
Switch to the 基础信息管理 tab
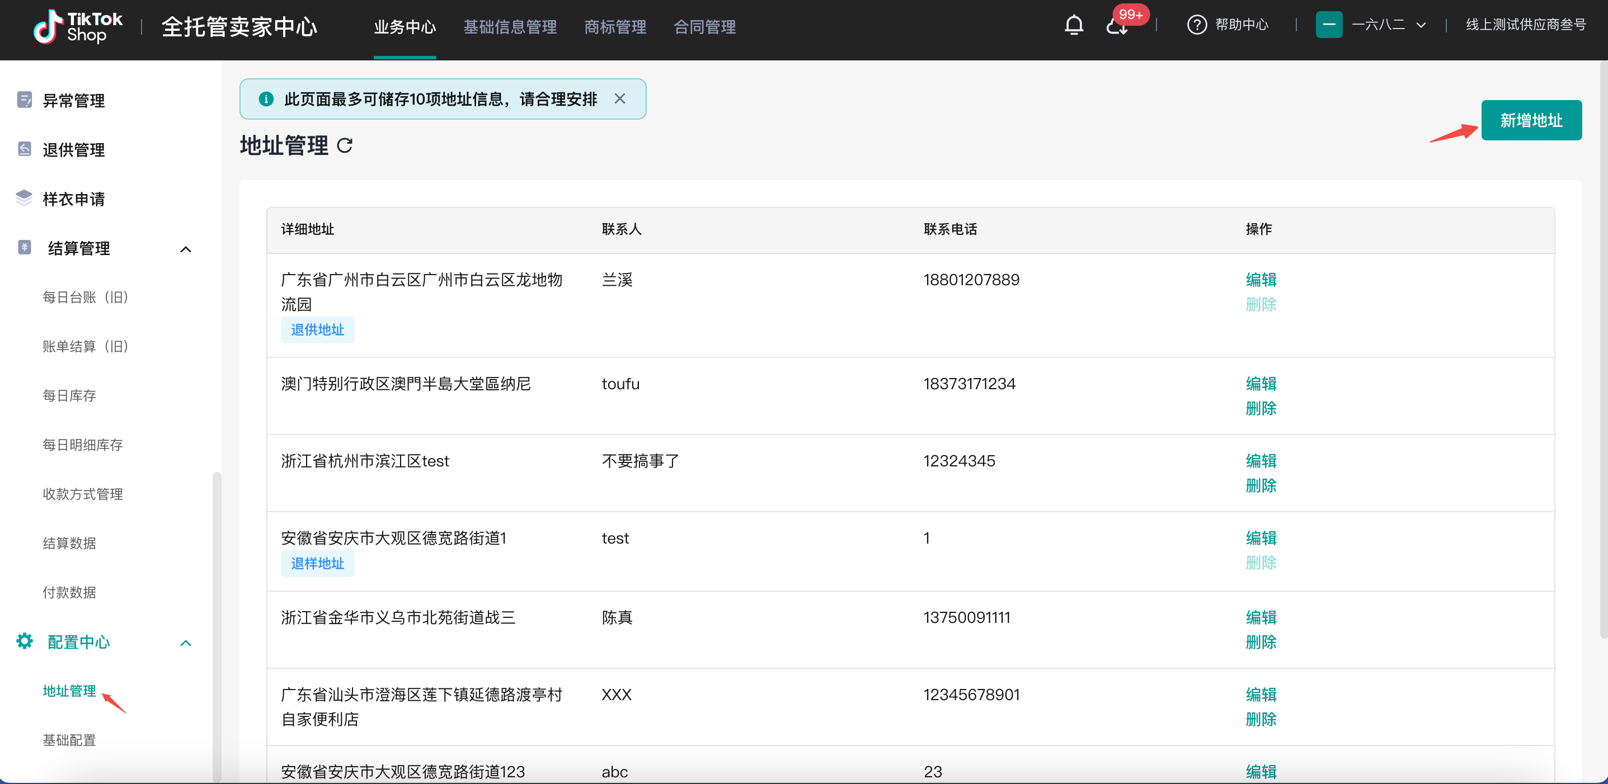click(510, 27)
